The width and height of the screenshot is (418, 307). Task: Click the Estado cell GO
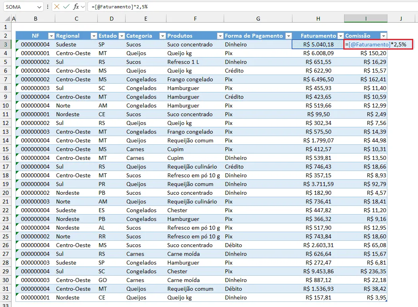click(x=111, y=280)
